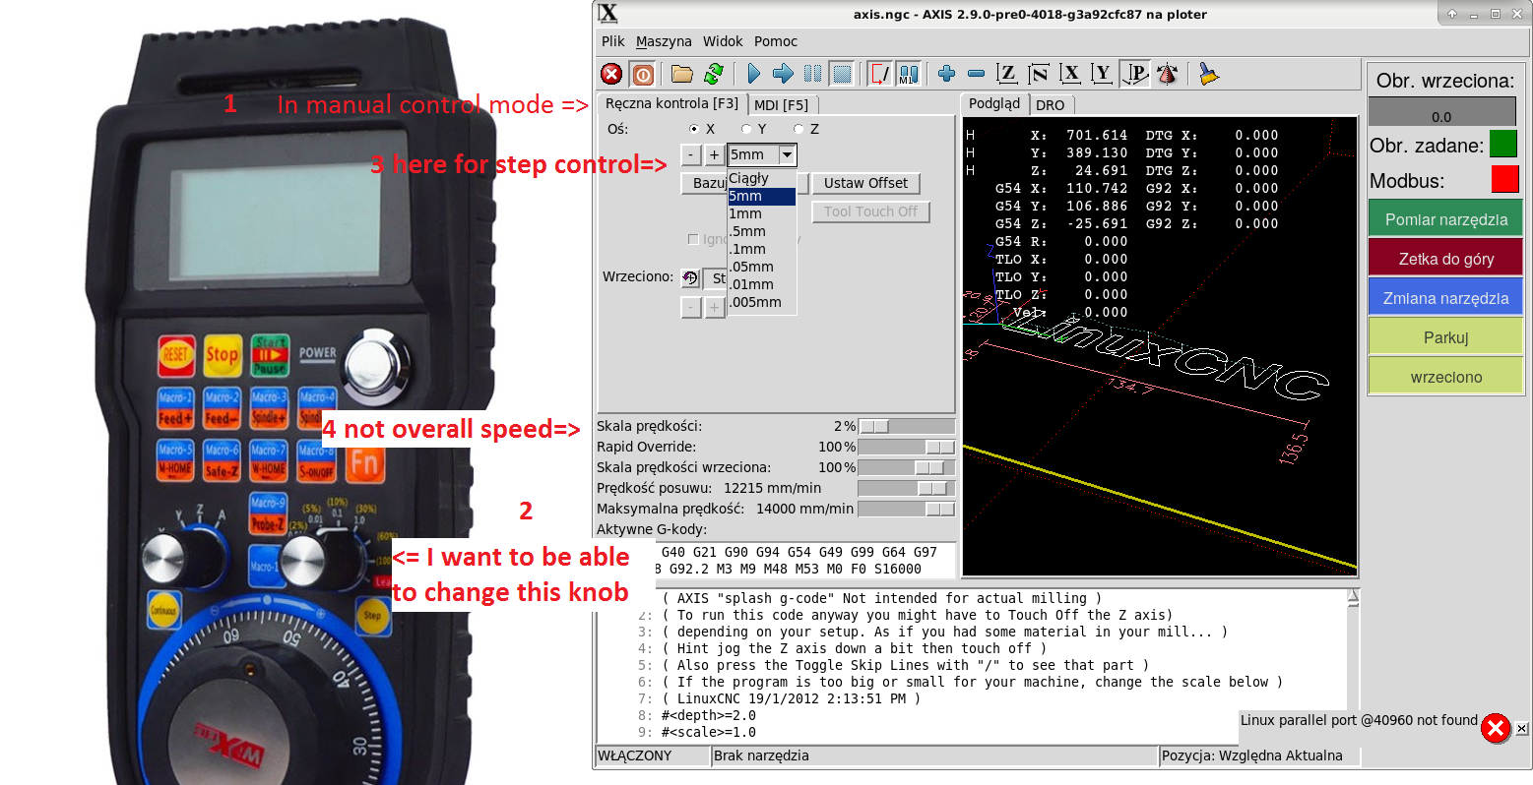Adjust the Maksymalna prędkość slider
Viewport: 1533px width, 785px height.
[907, 509]
